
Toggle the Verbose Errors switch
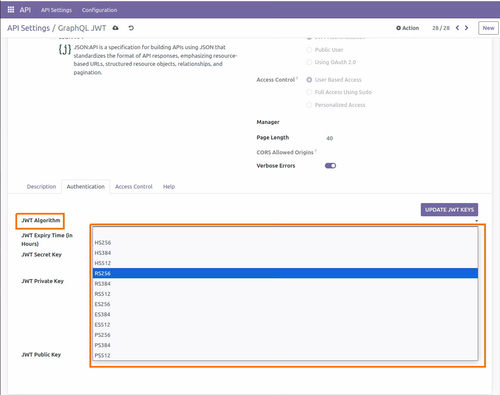coord(330,165)
